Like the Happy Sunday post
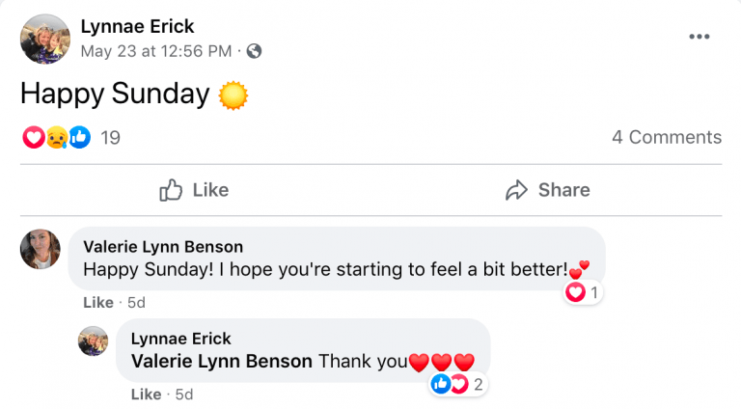This screenshot has width=741, height=409. (x=194, y=190)
